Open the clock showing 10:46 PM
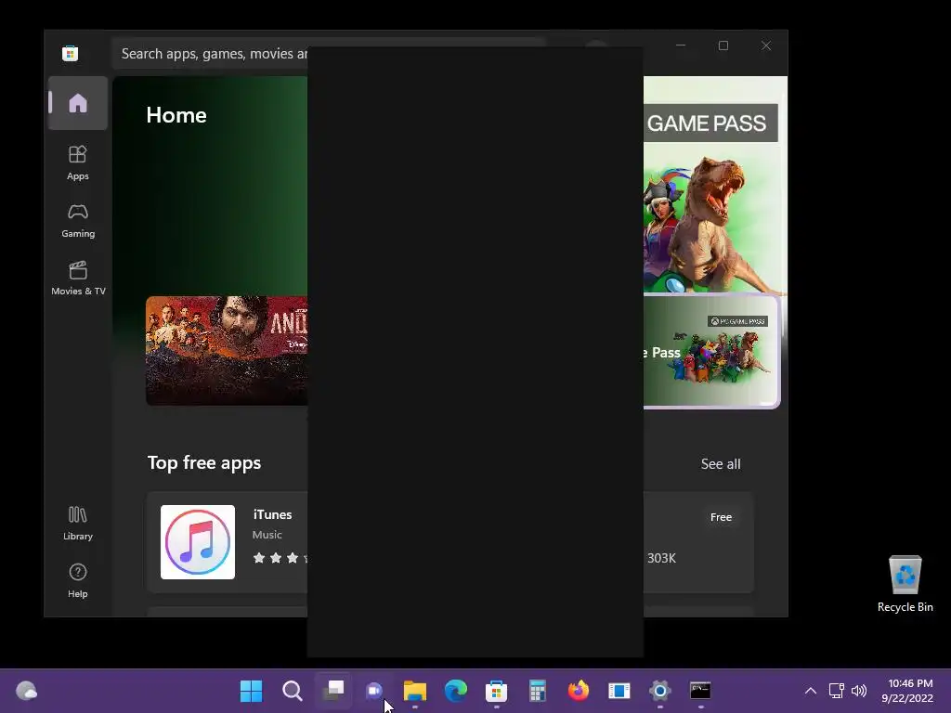 click(907, 691)
